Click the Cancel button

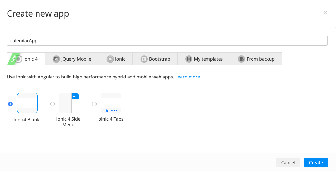coord(288,163)
